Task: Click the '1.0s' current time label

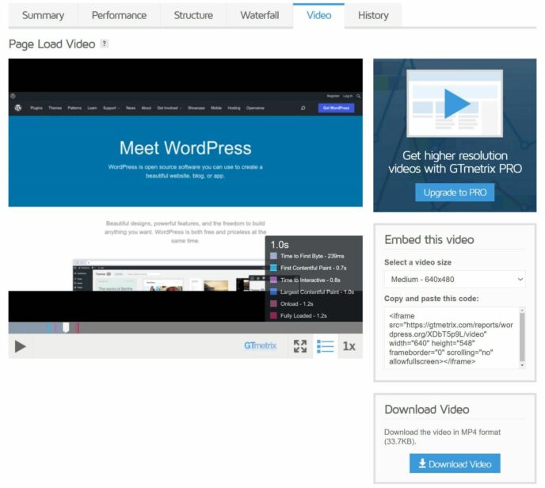Action: 280,245
